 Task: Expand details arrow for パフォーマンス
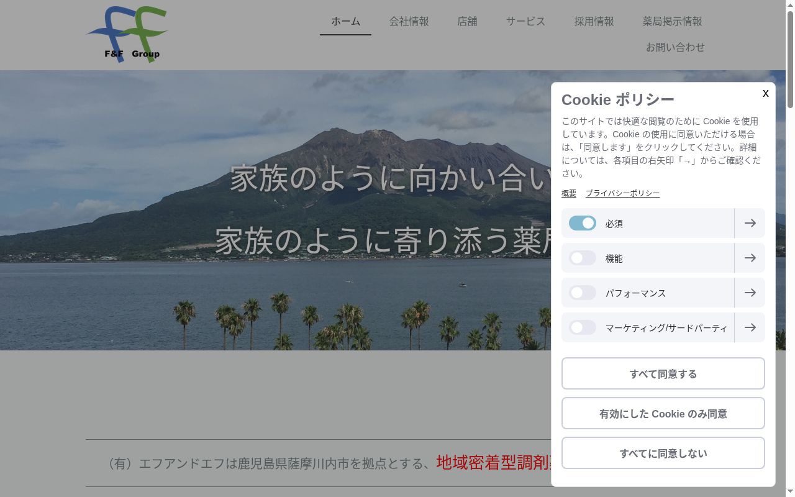750,293
